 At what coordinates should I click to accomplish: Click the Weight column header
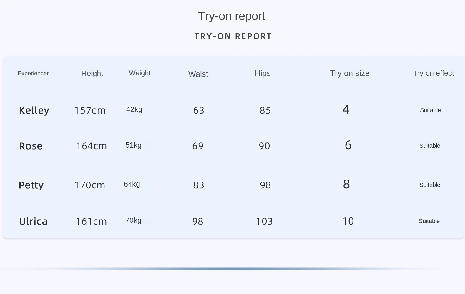click(x=139, y=73)
